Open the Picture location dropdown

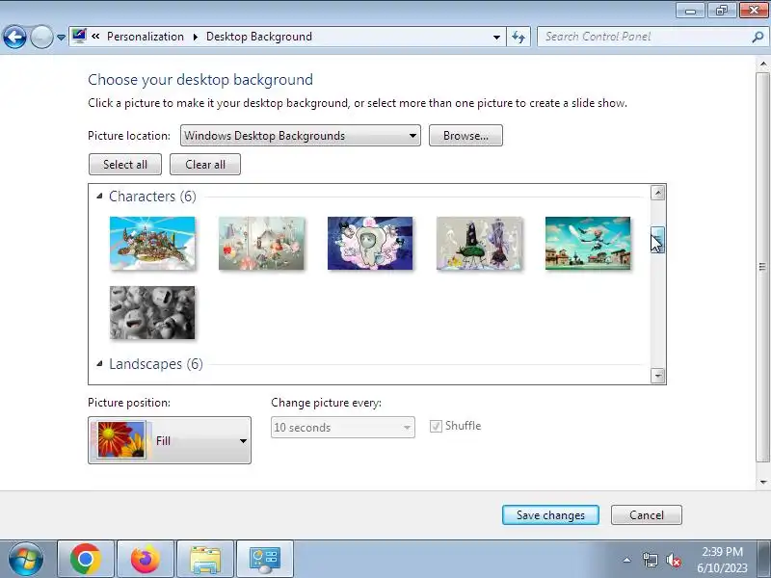coord(301,136)
